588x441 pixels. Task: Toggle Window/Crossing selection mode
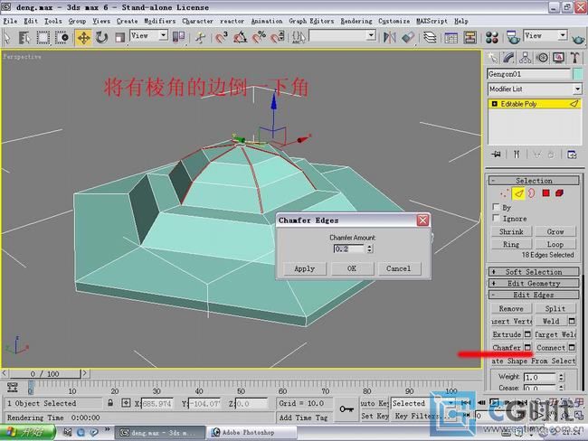62,37
